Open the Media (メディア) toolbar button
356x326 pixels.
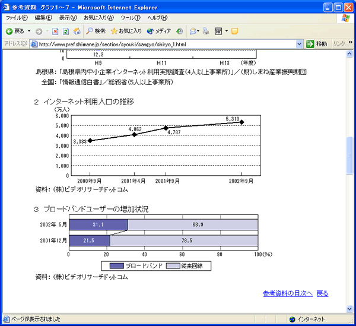click(158, 31)
